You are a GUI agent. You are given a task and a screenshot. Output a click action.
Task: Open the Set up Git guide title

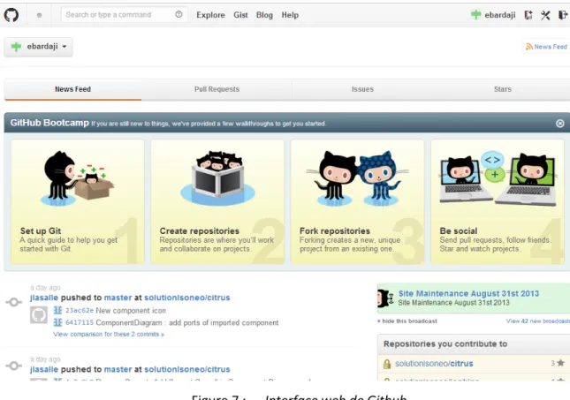pos(41,231)
